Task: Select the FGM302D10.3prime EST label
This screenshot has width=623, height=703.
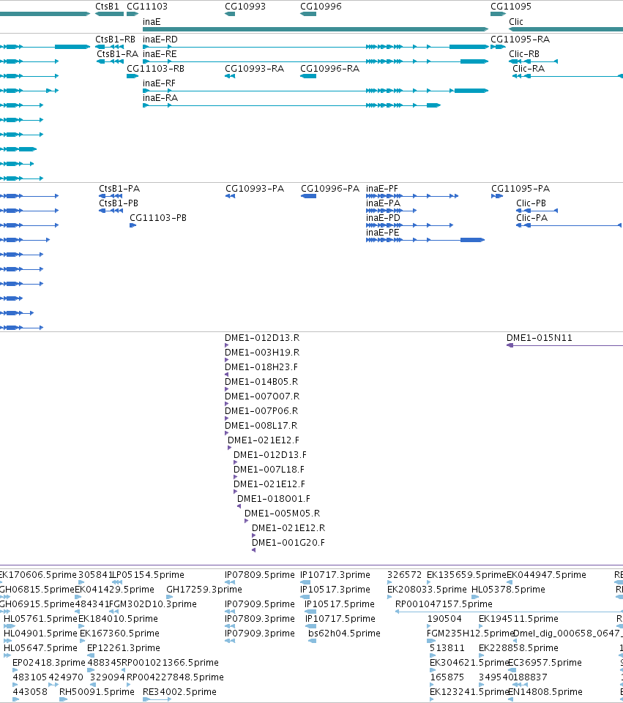Action: pos(153,604)
